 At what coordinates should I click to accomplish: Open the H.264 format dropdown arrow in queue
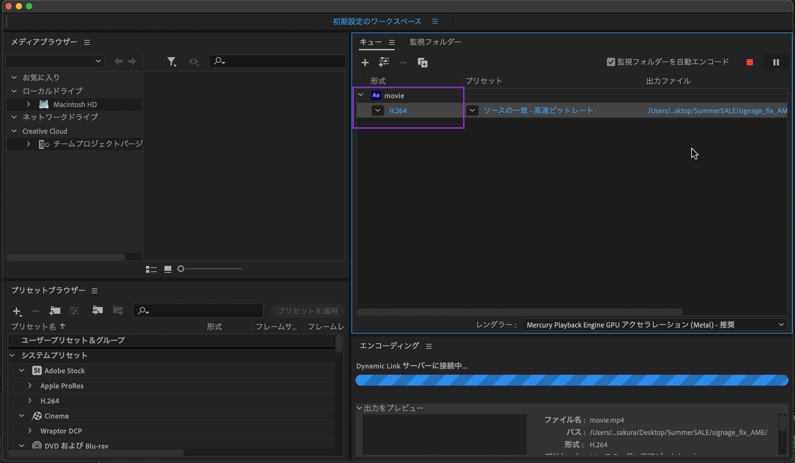coord(378,111)
